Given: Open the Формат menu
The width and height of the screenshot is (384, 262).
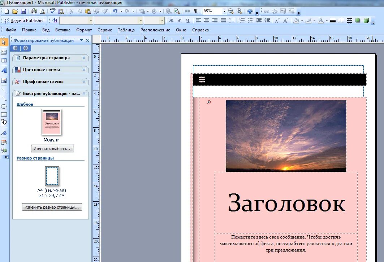Looking at the screenshot, I should click(x=84, y=30).
